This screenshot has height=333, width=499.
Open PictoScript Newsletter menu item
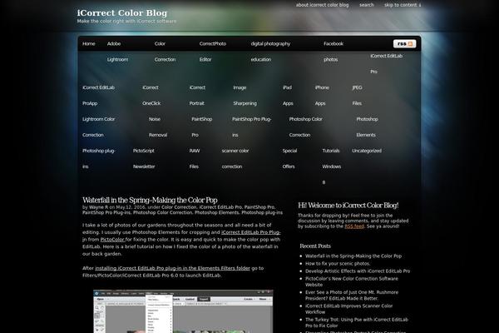[144, 158]
